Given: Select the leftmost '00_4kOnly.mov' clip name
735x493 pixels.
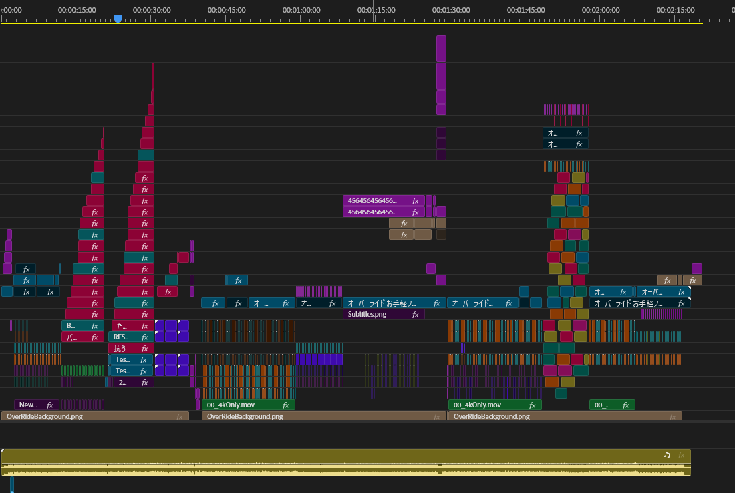Looking at the screenshot, I should pos(231,405).
